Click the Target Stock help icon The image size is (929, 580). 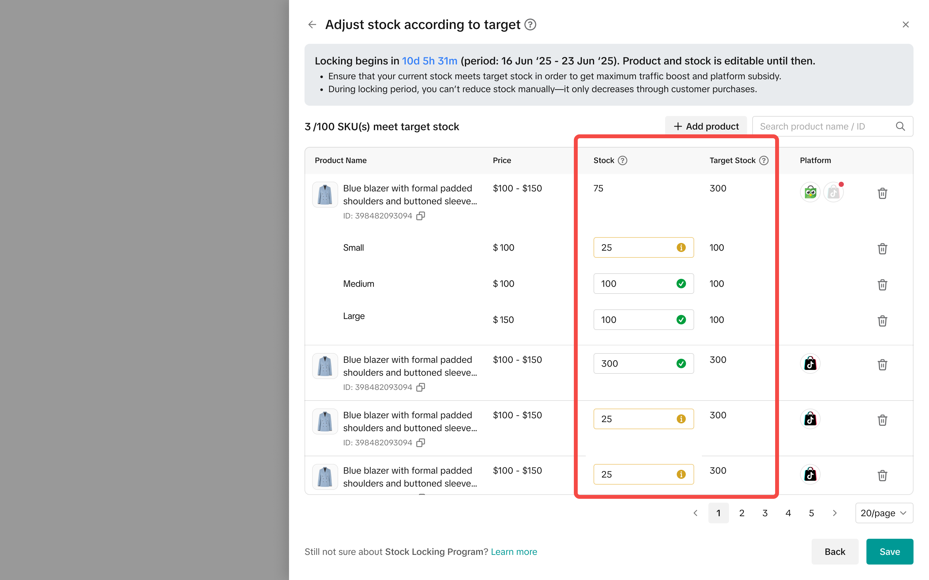764,160
